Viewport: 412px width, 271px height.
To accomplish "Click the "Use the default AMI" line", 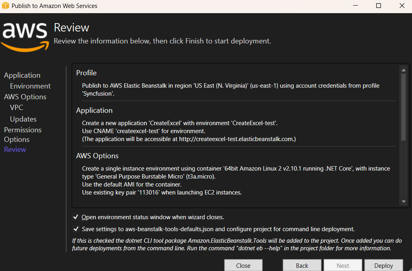I will (x=132, y=185).
